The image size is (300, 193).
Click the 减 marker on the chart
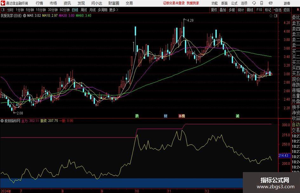click(x=237, y=116)
